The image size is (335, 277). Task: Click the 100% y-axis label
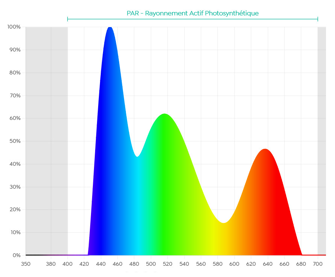(14, 27)
